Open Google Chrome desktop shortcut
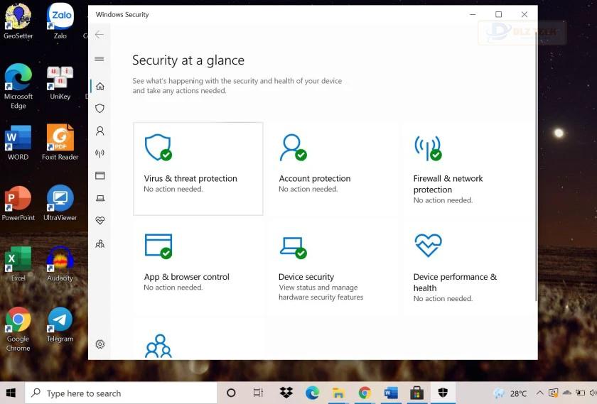The image size is (597, 404). pyautogui.click(x=18, y=329)
